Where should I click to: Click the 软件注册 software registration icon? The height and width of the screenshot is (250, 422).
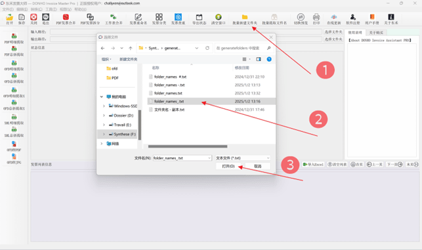(x=353, y=17)
